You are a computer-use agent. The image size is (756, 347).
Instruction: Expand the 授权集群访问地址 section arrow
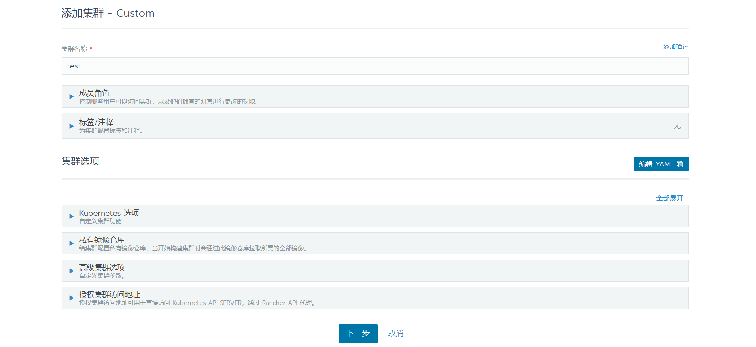72,298
